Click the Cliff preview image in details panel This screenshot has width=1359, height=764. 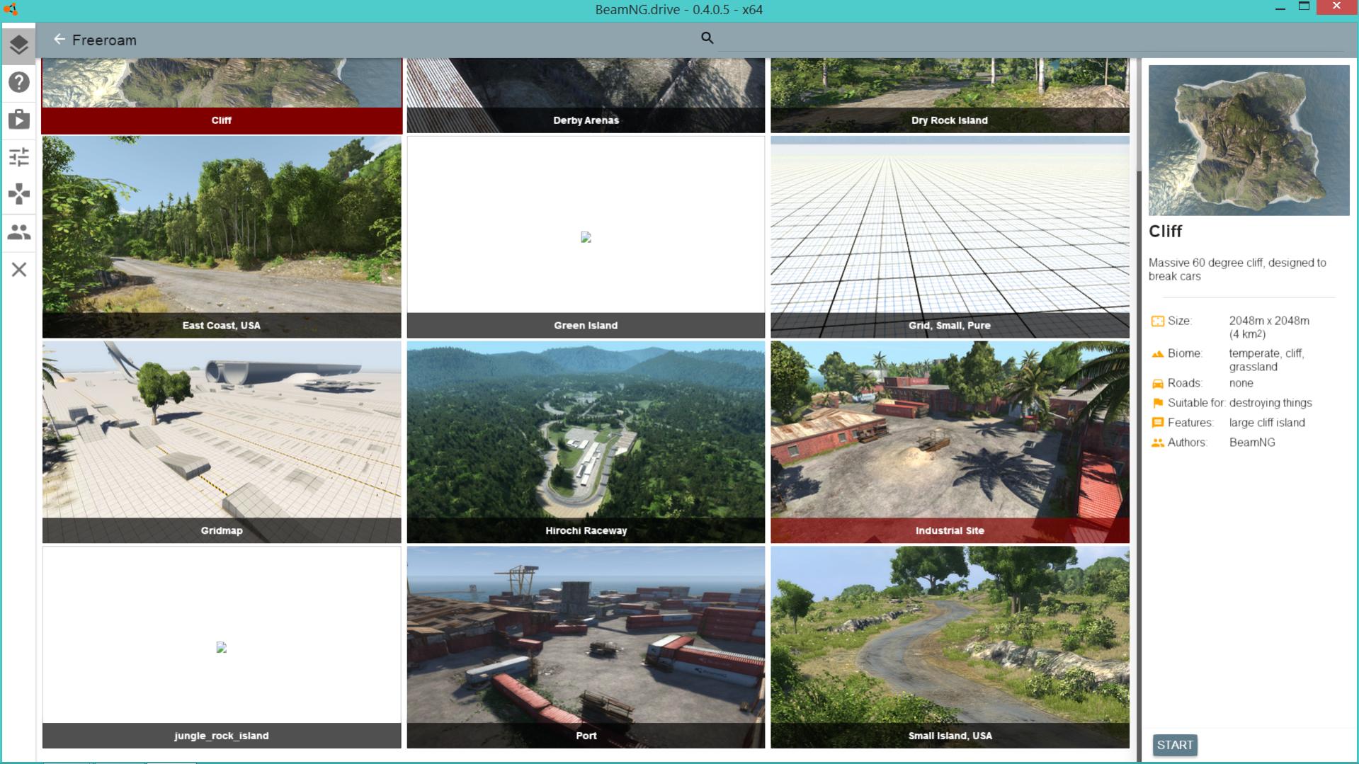(1249, 140)
